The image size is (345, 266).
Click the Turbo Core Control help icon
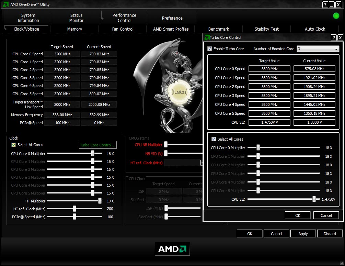[334, 37]
